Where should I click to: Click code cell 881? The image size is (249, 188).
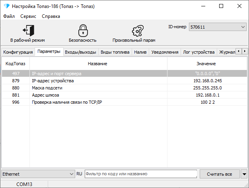click(16, 95)
